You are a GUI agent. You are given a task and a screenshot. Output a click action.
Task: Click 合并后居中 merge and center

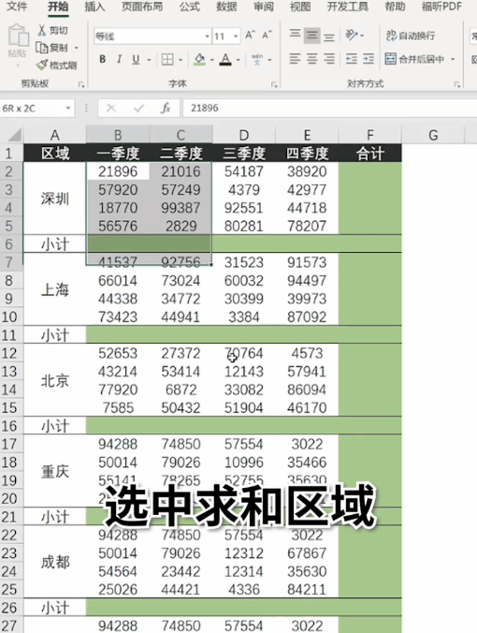click(414, 59)
